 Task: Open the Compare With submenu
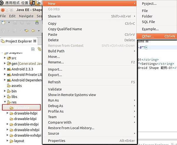89,123
